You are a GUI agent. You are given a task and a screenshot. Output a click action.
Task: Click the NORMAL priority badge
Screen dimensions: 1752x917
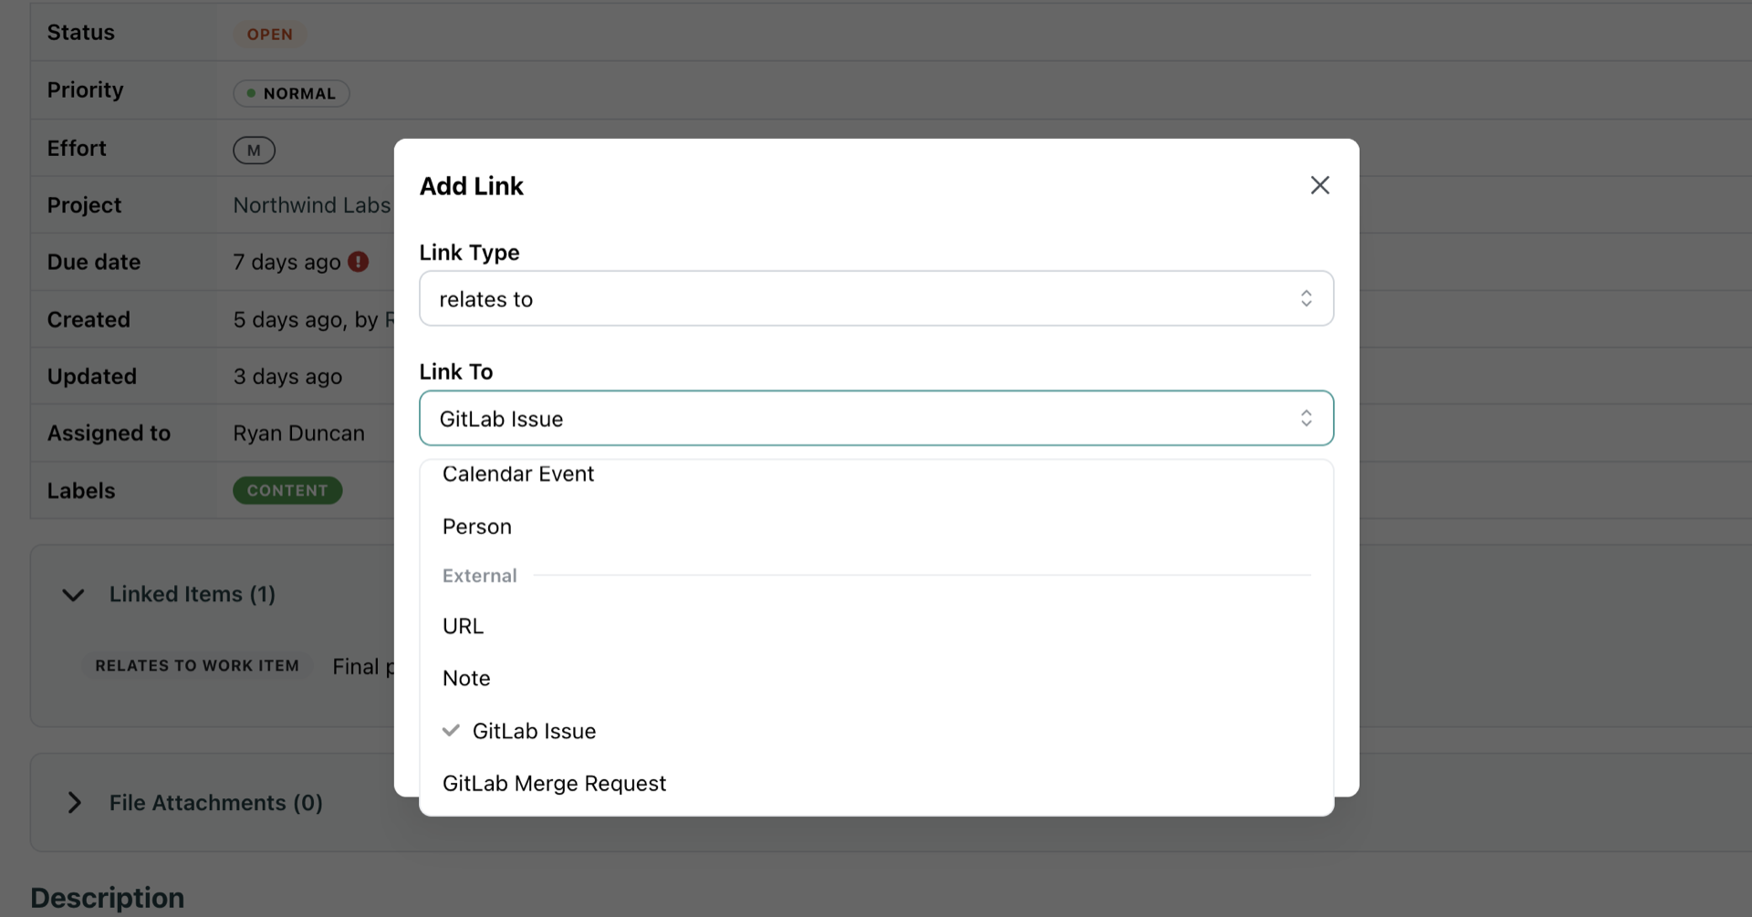pyautogui.click(x=291, y=93)
